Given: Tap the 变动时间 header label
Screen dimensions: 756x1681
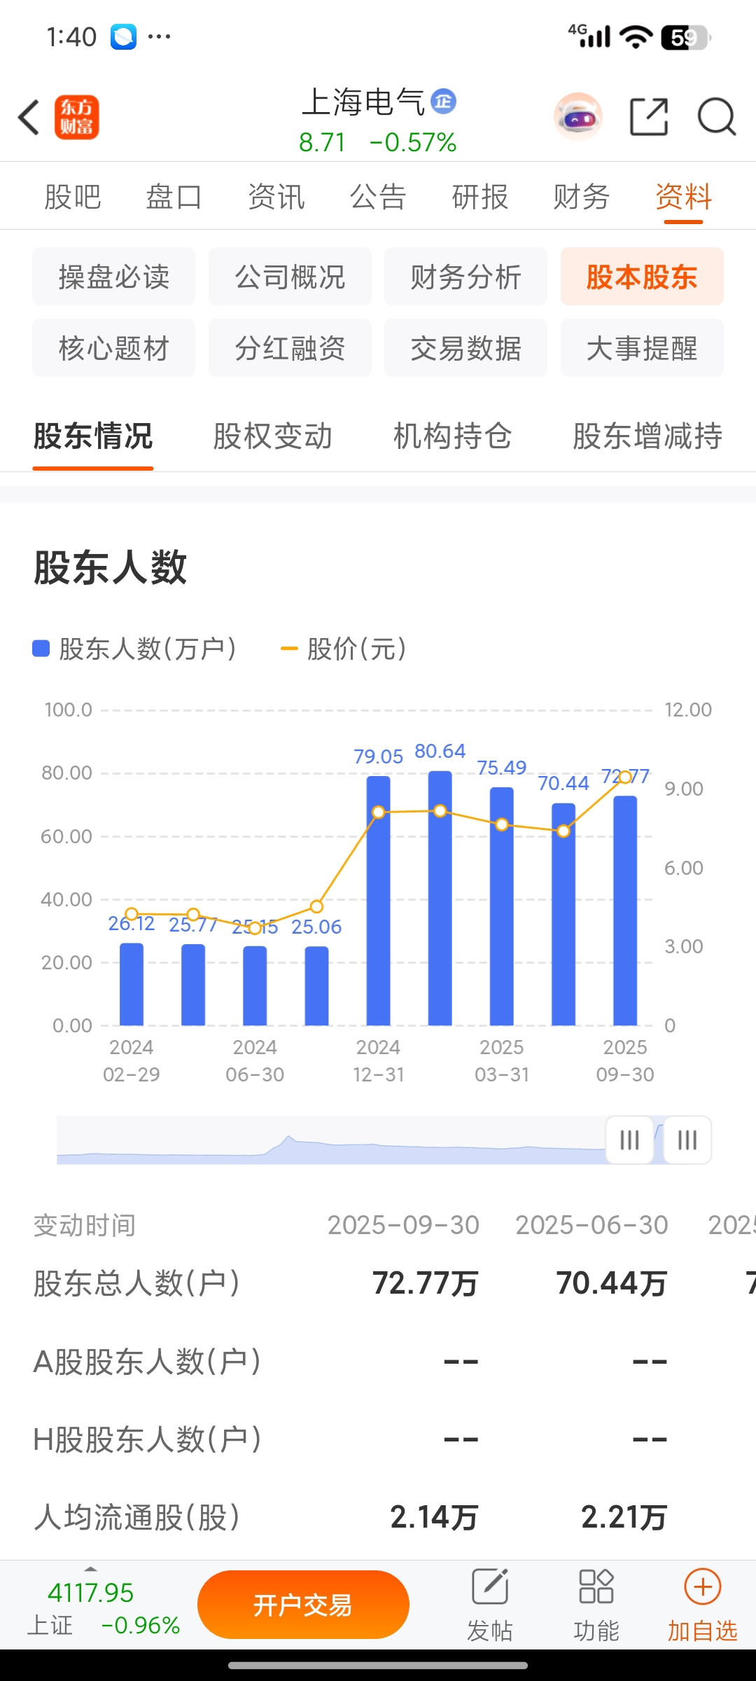Looking at the screenshot, I should [84, 1225].
